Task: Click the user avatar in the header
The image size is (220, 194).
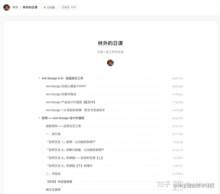Action: pyautogui.click(x=7, y=7)
